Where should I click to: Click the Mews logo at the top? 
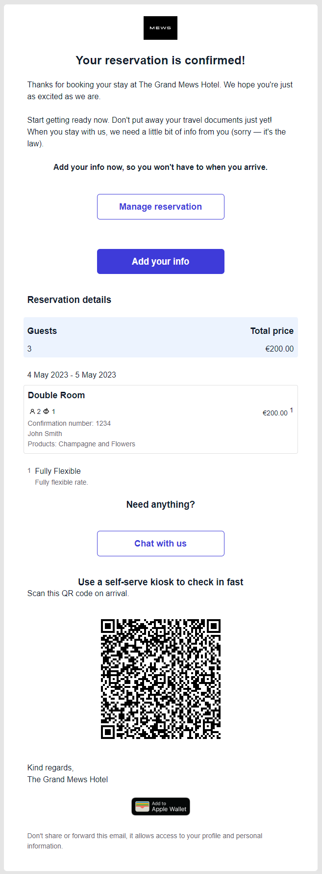[x=160, y=28]
